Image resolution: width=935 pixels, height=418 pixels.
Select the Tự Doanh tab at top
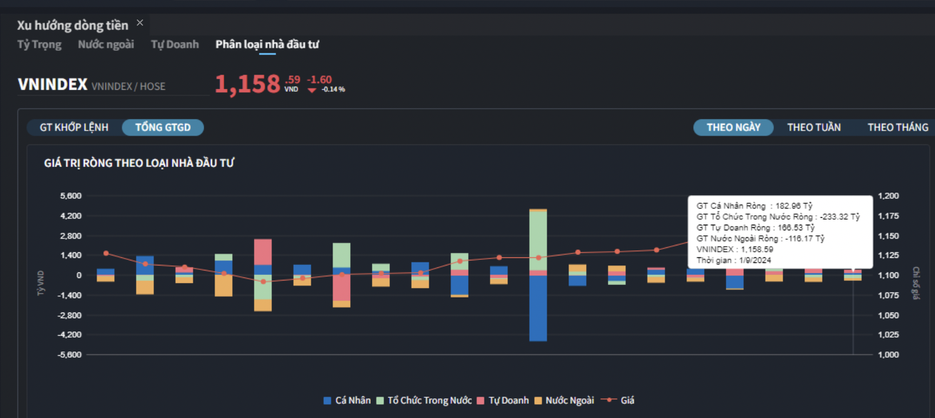(x=174, y=45)
